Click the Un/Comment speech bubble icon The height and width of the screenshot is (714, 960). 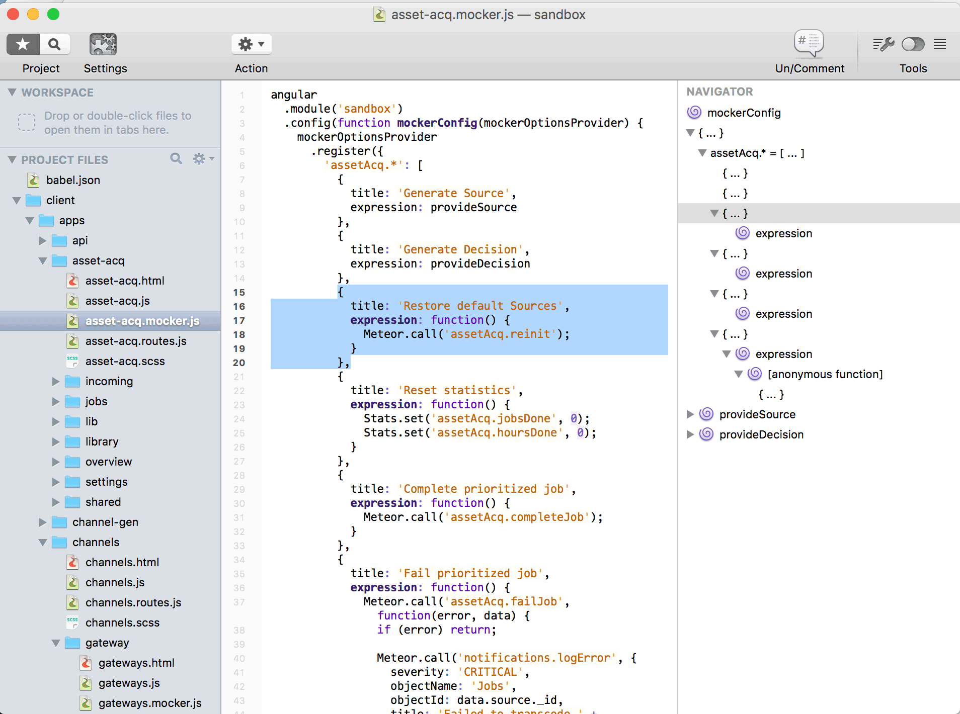tap(809, 43)
